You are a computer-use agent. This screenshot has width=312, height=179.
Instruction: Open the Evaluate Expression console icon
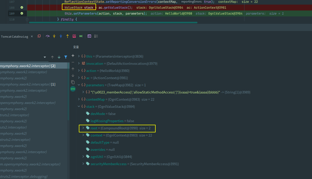click(89, 36)
